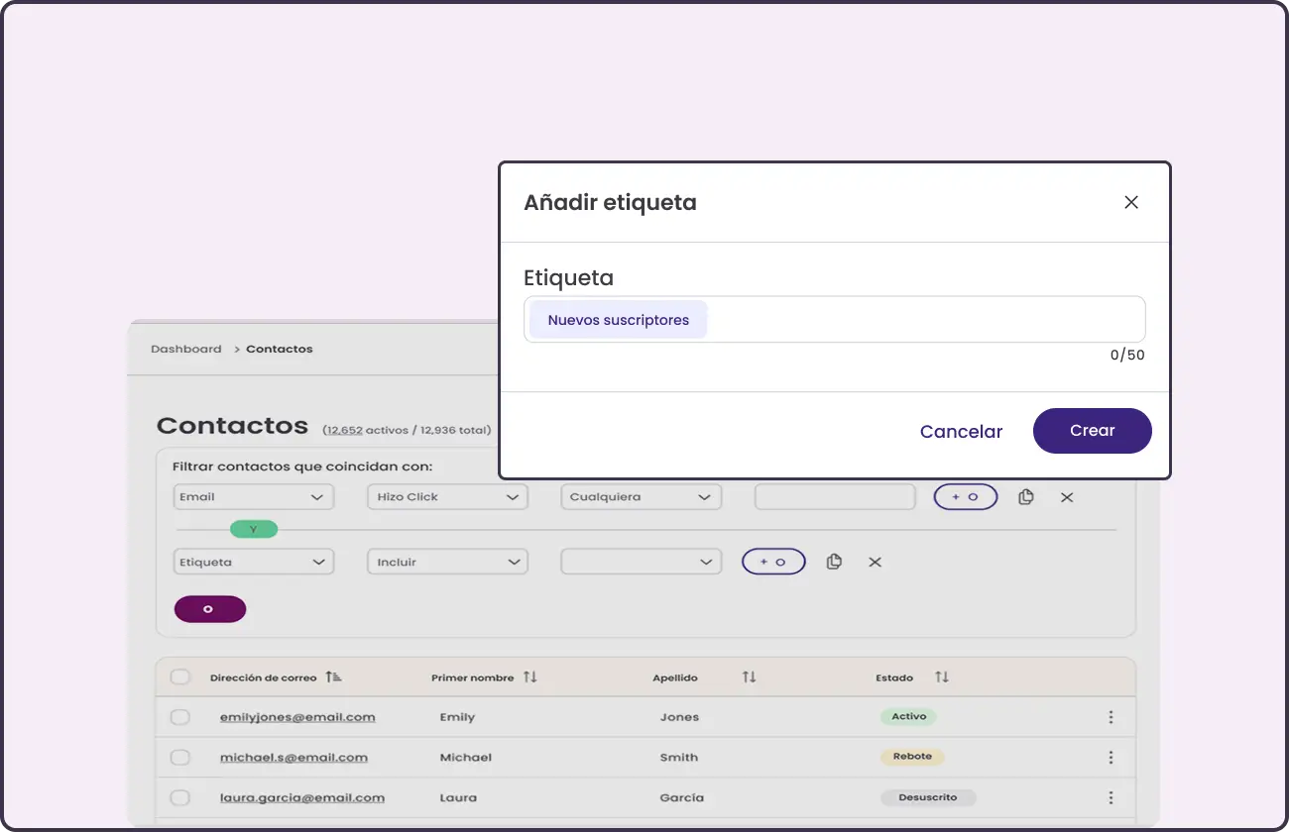The height and width of the screenshot is (832, 1289).
Task: Open the three-dot menu for Emily Jones
Action: click(1111, 717)
